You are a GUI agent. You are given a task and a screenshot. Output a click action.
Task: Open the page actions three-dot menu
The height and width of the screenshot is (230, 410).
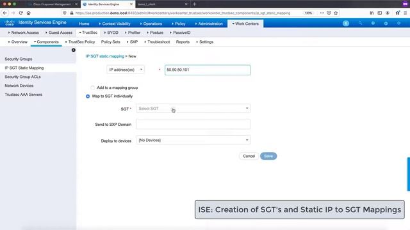[x=322, y=13]
